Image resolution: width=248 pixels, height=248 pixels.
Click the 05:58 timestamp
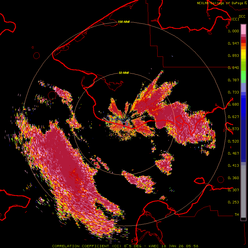click(x=192, y=246)
